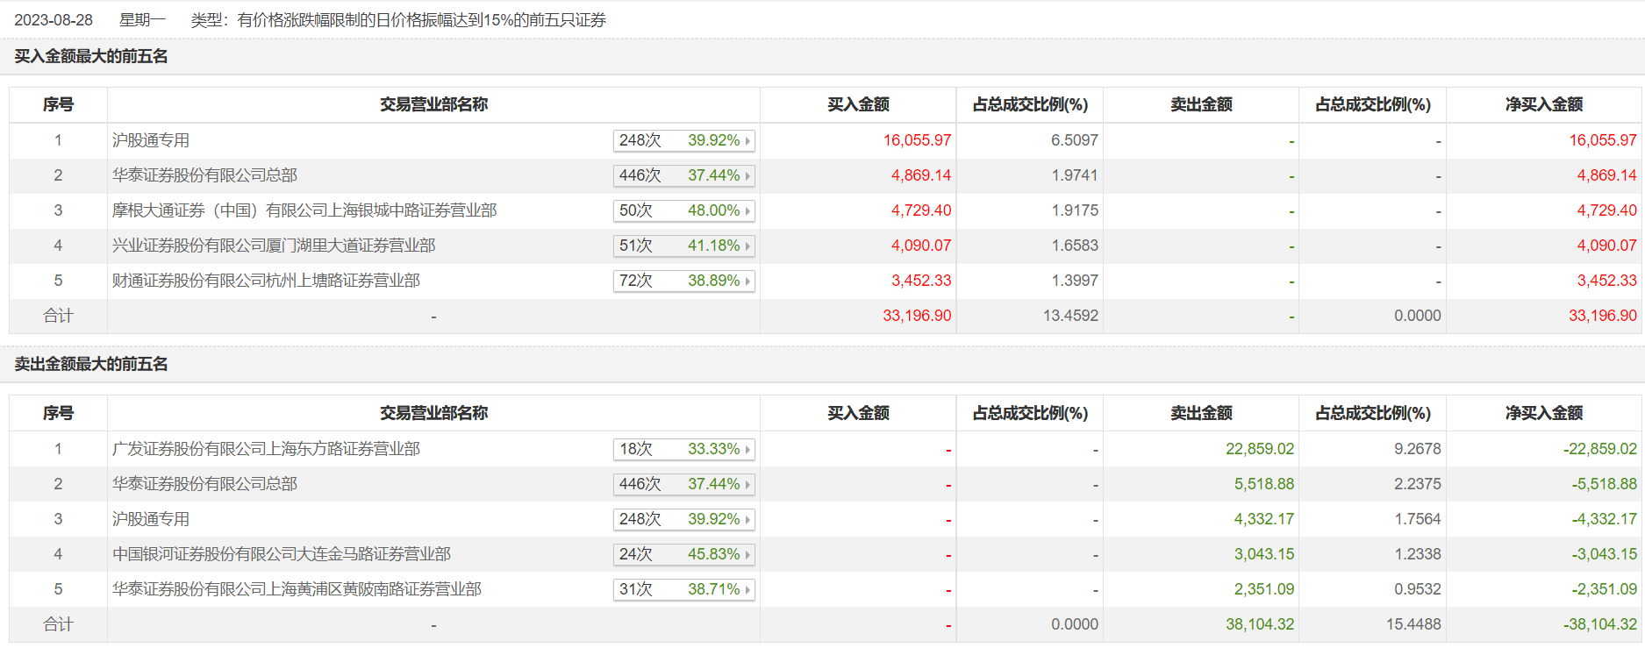This screenshot has width=1645, height=648.
Task: Open 华泰证券 上海黄浦区黄陂南路 branch link
Action: [297, 589]
